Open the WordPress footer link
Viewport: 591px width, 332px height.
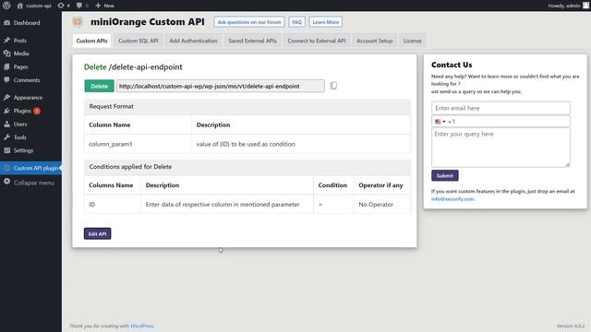coord(141,326)
